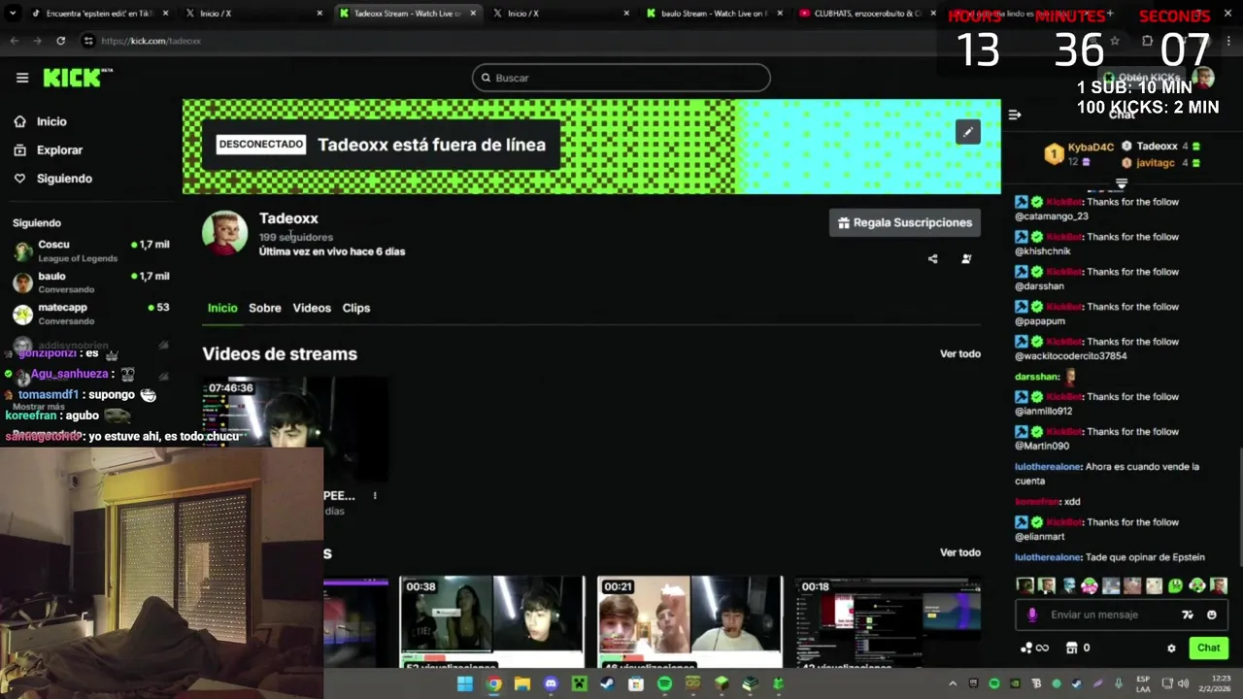Click the 7TV icon in chat input

(x=1188, y=615)
